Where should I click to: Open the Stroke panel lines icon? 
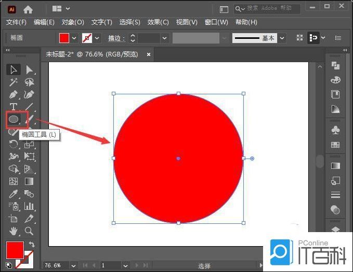coord(335,195)
